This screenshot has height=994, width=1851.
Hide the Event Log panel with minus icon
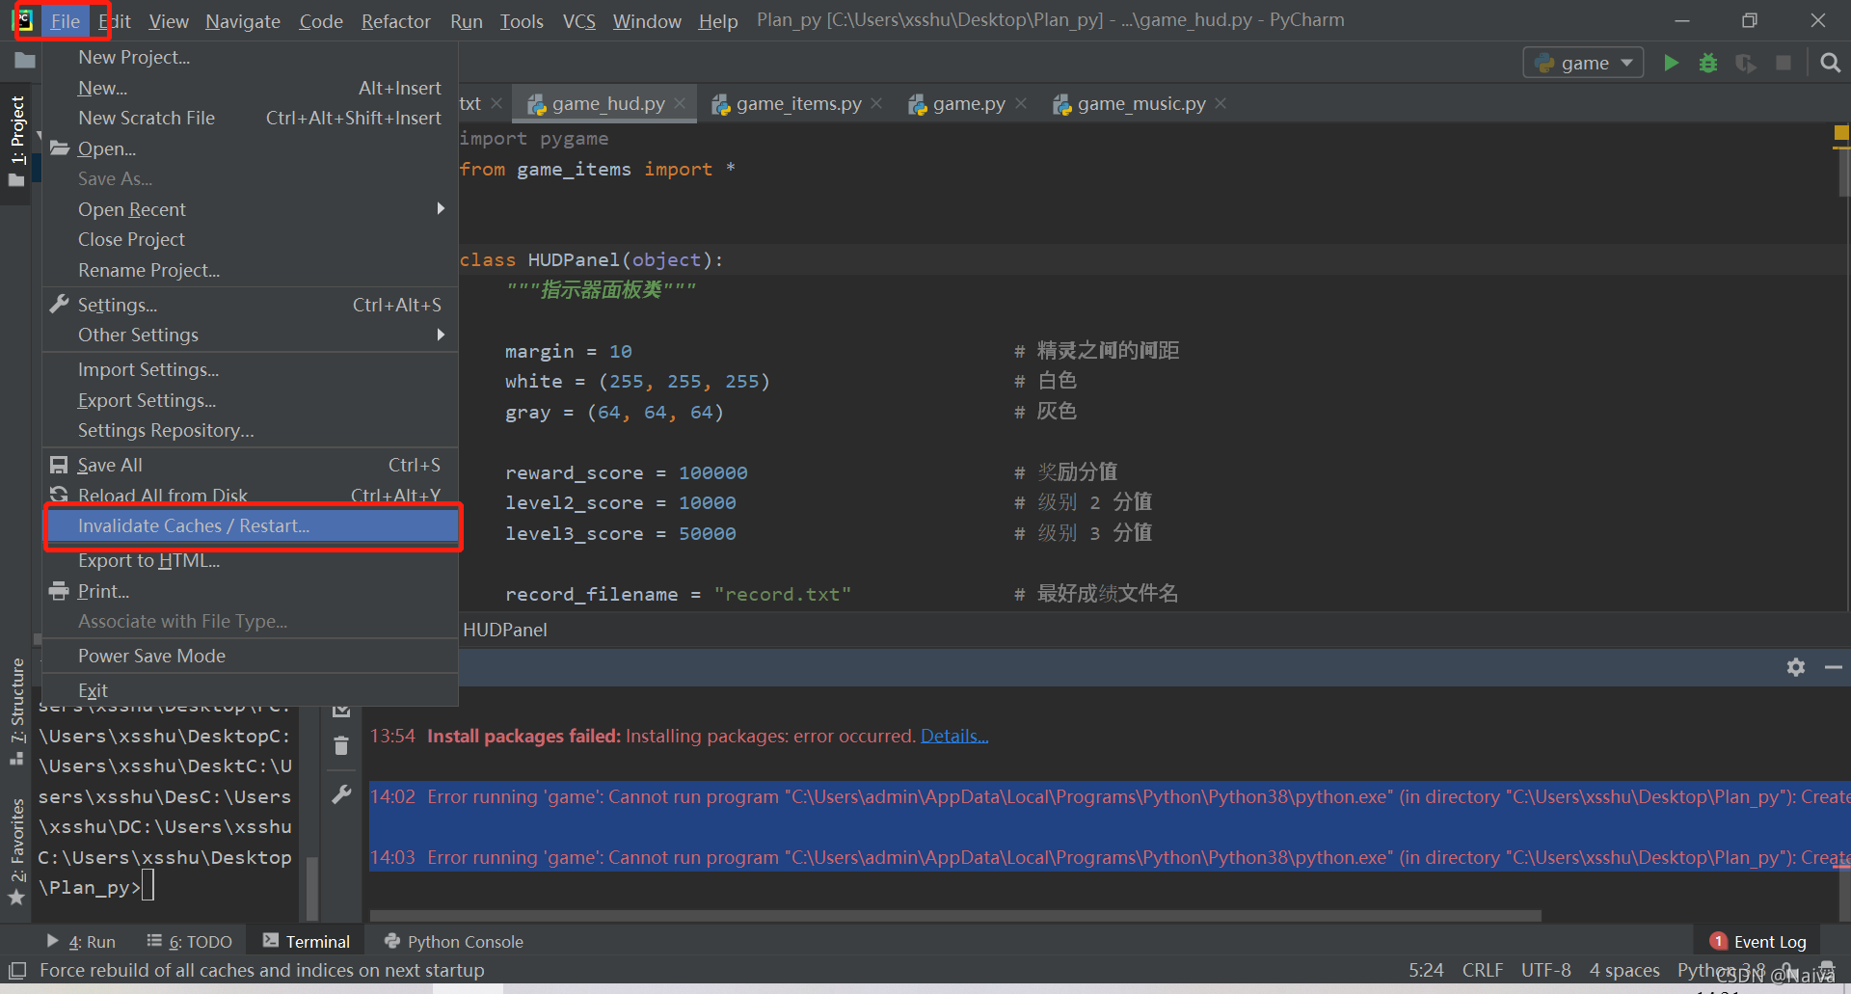pos(1834,667)
